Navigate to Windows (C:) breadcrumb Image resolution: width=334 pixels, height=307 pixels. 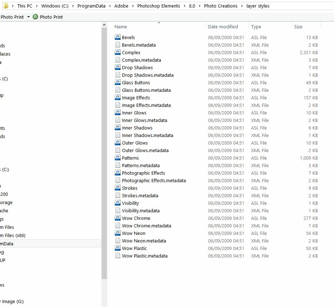pos(55,6)
